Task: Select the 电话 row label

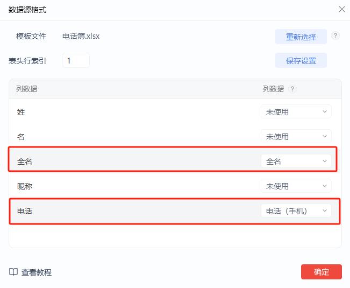Action: [x=25, y=211]
